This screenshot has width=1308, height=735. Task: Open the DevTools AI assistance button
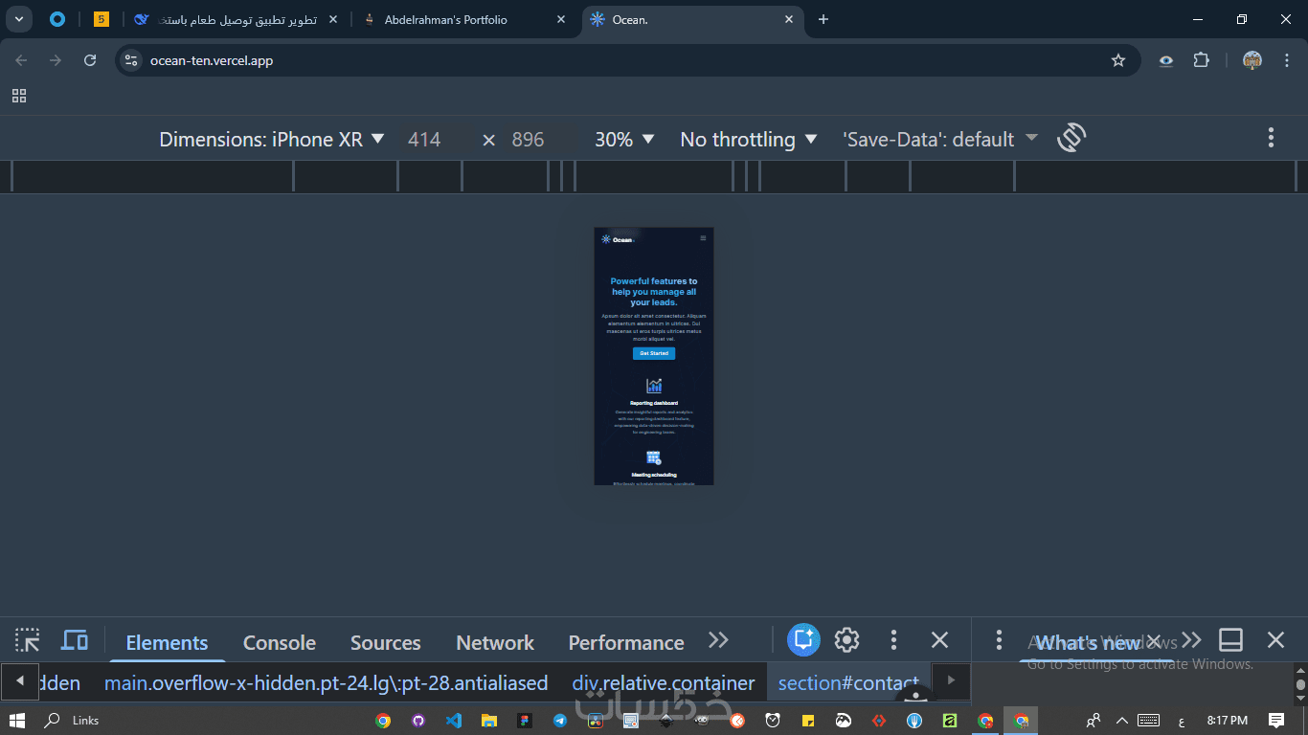pyautogui.click(x=803, y=640)
